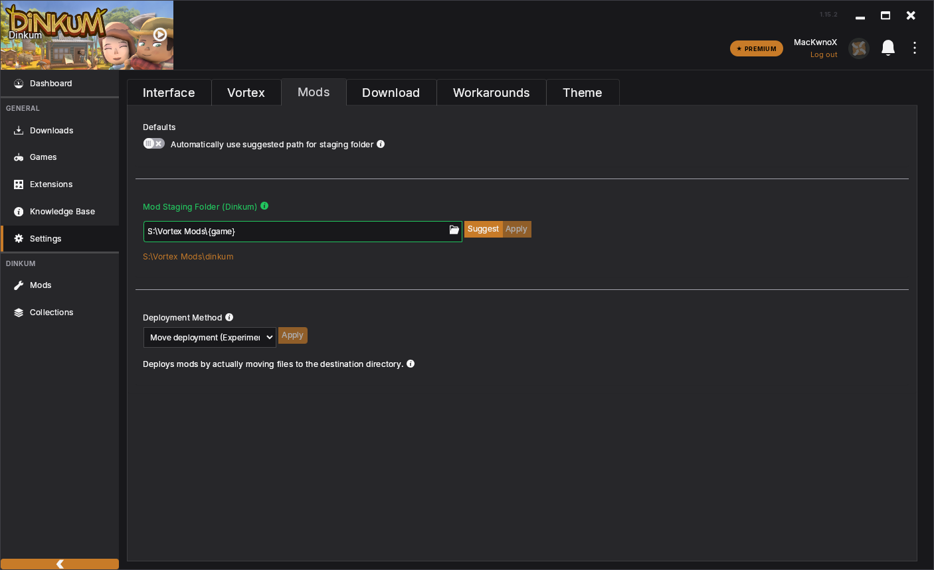Toggle automatic suggested staging path switch
The image size is (934, 570).
[x=153, y=143]
